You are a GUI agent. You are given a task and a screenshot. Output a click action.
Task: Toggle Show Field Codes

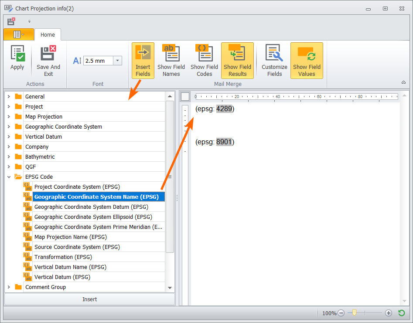tap(205, 61)
